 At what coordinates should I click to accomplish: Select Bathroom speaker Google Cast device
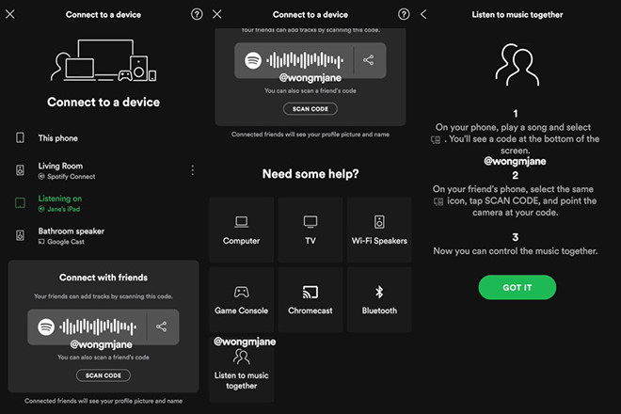[x=71, y=235]
